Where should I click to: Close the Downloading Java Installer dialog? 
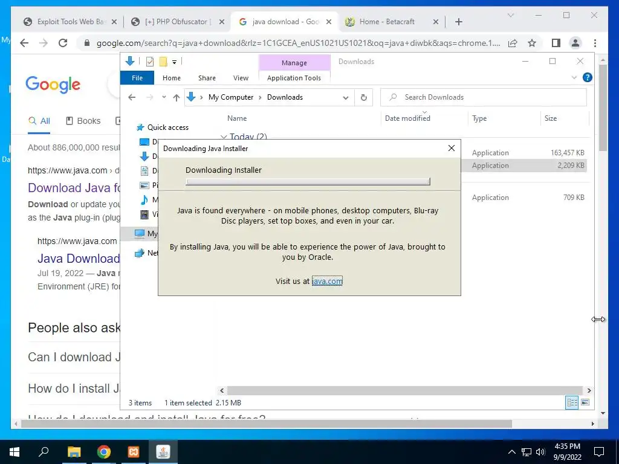tap(452, 148)
